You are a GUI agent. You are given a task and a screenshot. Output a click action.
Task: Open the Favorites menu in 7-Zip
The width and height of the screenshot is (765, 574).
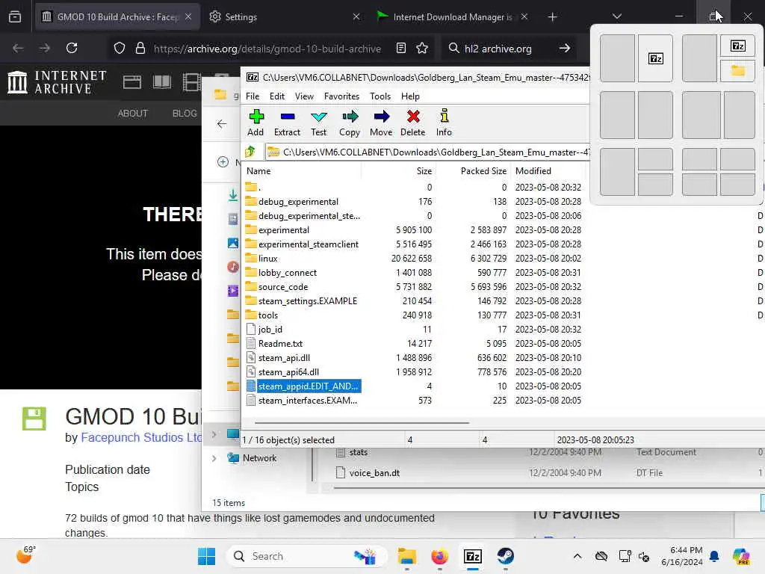[341, 96]
